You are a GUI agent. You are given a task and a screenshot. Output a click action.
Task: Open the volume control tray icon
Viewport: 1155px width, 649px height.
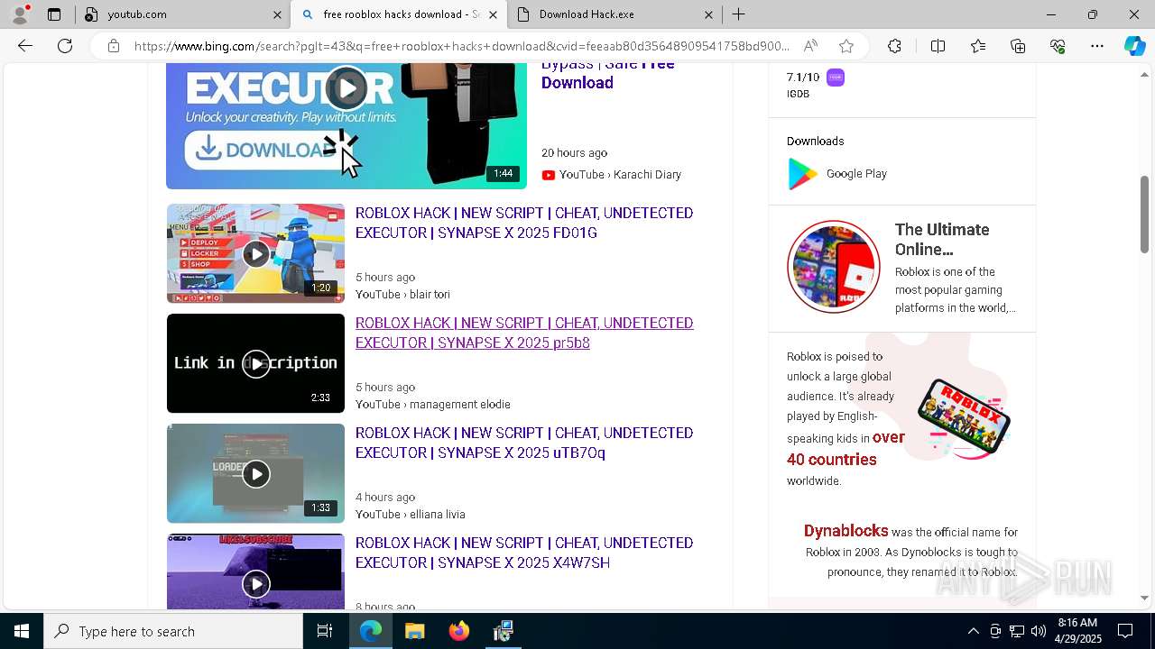(x=1038, y=631)
